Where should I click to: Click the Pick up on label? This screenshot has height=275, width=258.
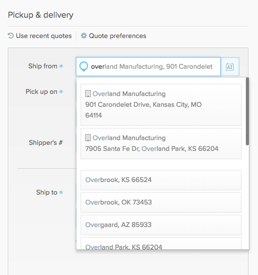point(41,92)
